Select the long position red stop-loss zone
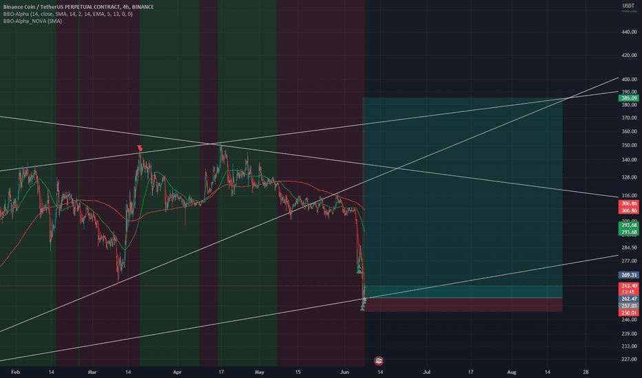Screen dimensions: 642x378 pyautogui.click(x=463, y=305)
